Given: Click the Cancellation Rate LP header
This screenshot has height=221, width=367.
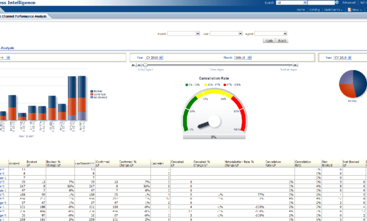Looking at the screenshot, I should coord(273,163).
